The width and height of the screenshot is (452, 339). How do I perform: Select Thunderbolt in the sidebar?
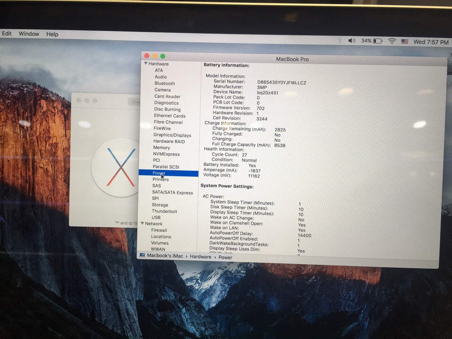(164, 211)
